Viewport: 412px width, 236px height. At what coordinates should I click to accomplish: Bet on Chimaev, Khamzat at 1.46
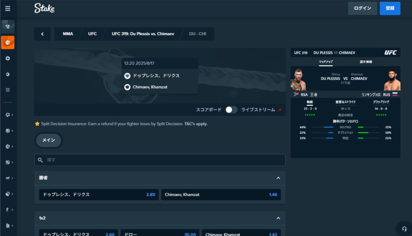point(221,195)
